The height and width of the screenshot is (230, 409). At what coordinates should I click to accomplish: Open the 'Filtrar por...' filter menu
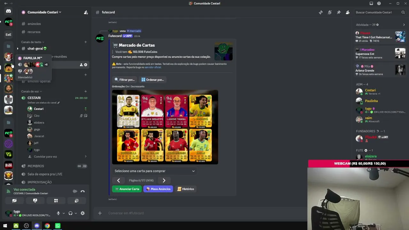pos(125,80)
